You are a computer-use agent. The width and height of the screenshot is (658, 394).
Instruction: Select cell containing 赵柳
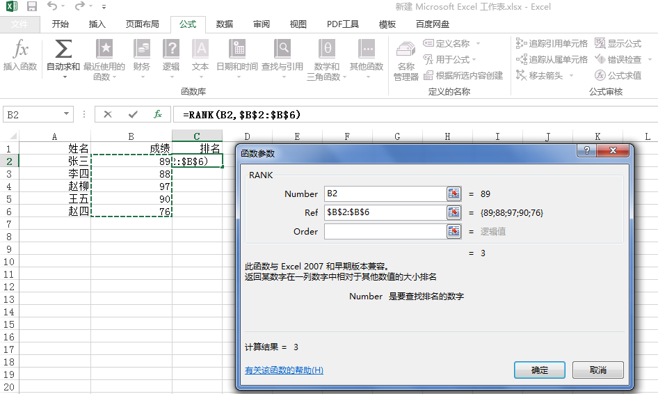(54, 186)
